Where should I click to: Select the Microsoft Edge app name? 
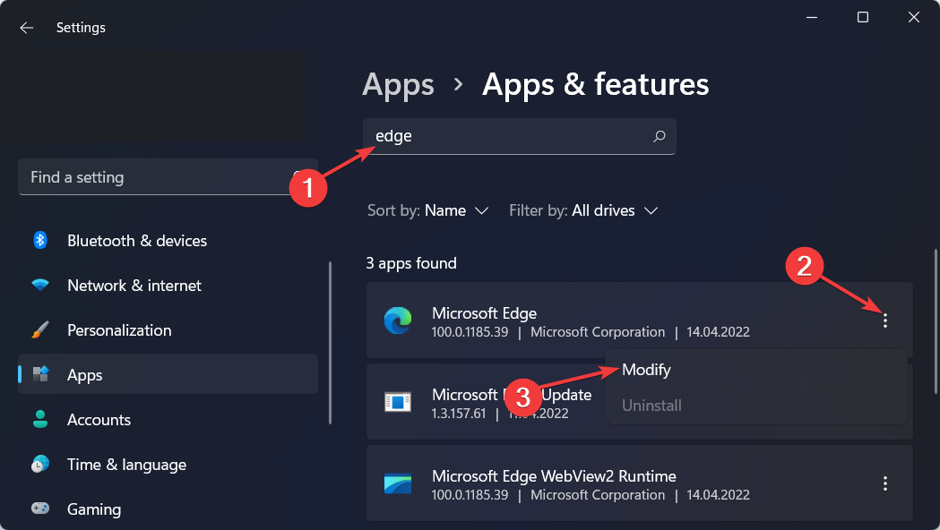(x=485, y=313)
